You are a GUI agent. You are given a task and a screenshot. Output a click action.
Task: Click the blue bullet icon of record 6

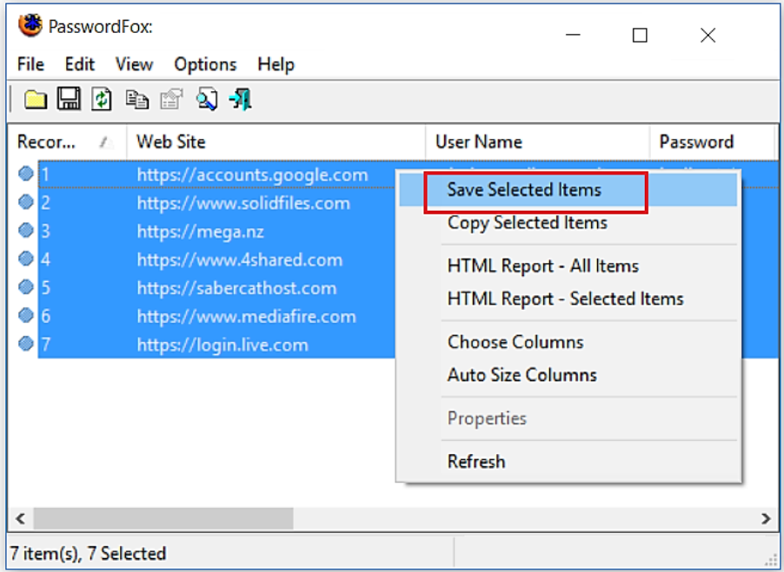tap(25, 315)
